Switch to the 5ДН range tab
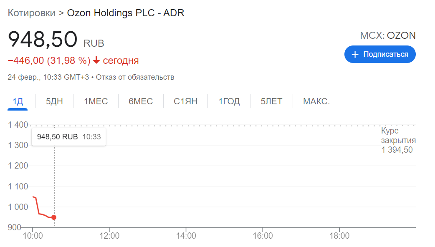The width and height of the screenshot is (435, 247). pos(54,101)
